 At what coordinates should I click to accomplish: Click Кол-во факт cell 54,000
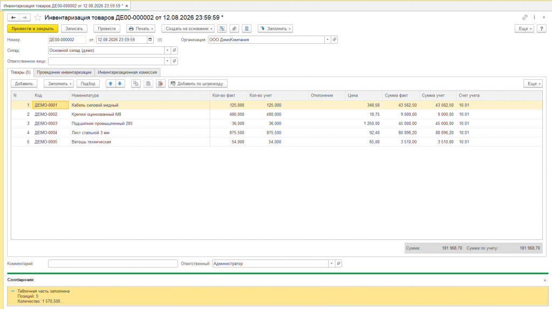228,142
